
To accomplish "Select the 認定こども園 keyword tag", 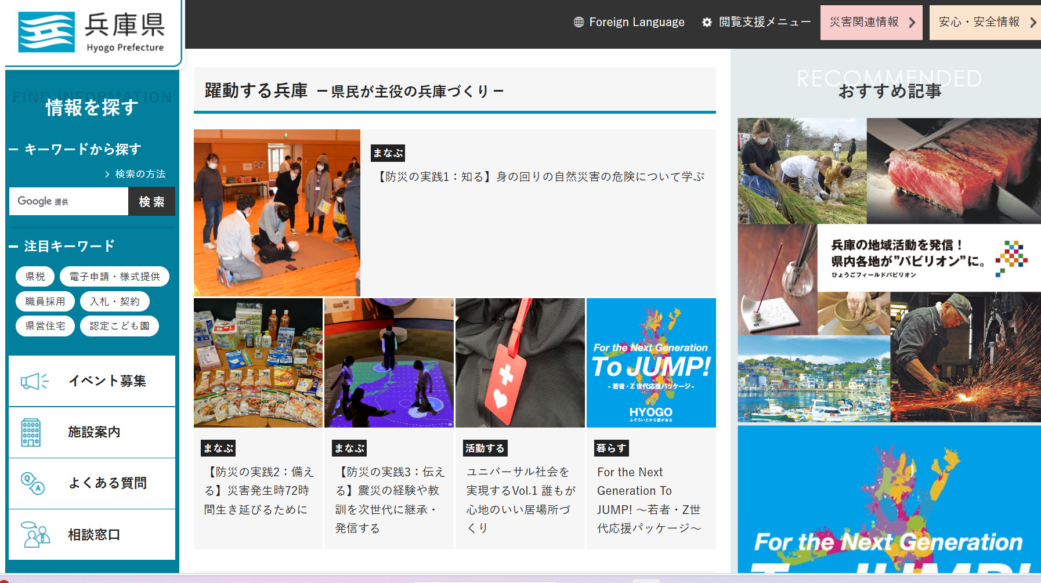I will (x=120, y=326).
